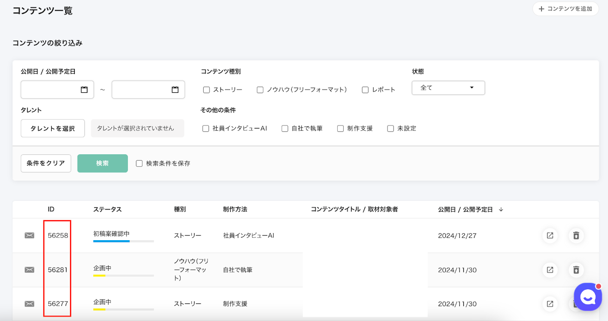Screen dimensions: 608x321
Task: Sort by 公開日 / 公開予定日 column arrow
Action: coord(501,210)
